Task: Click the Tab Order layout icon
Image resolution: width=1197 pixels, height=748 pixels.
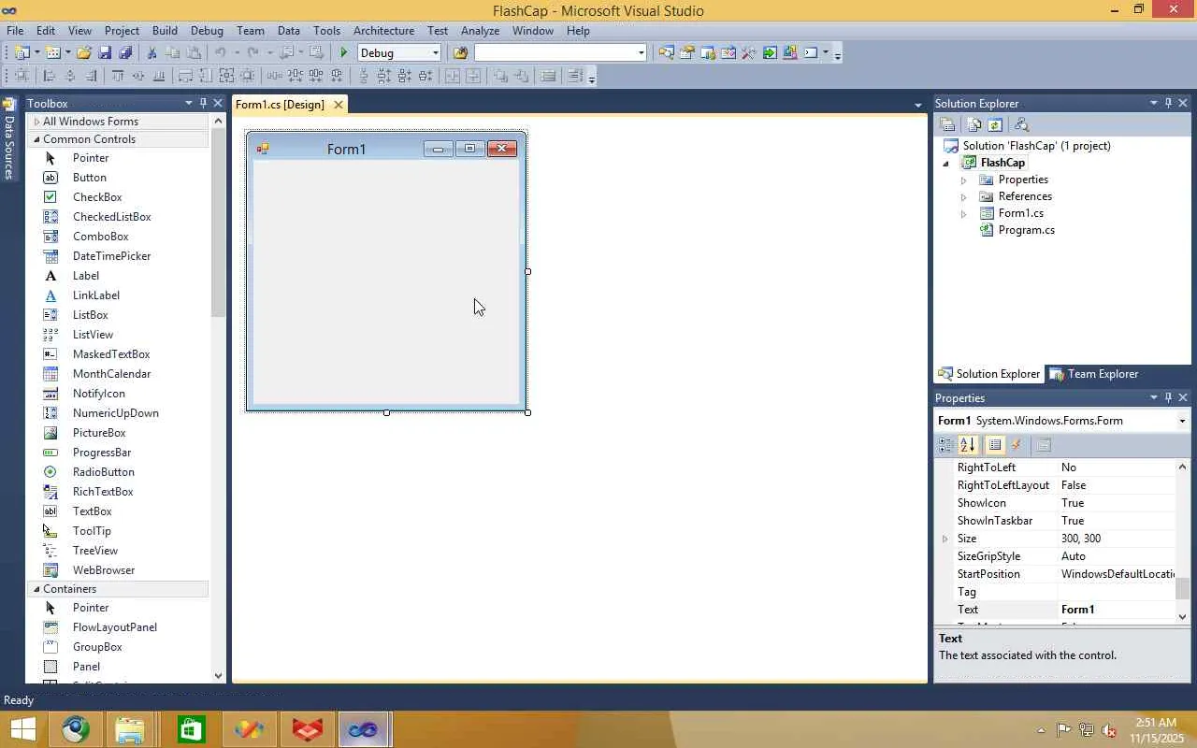Action: tap(575, 77)
